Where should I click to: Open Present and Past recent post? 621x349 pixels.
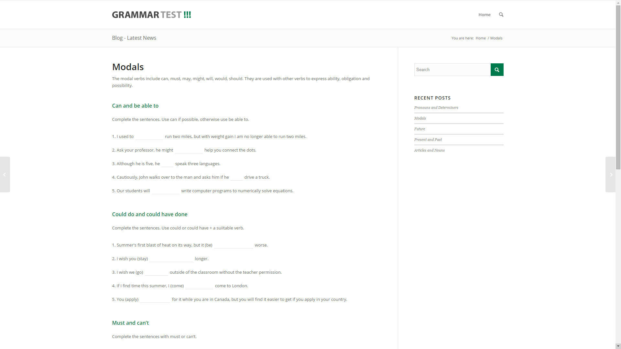point(428,140)
